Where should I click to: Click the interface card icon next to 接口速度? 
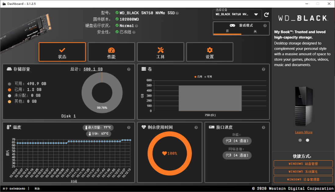tap(211, 127)
